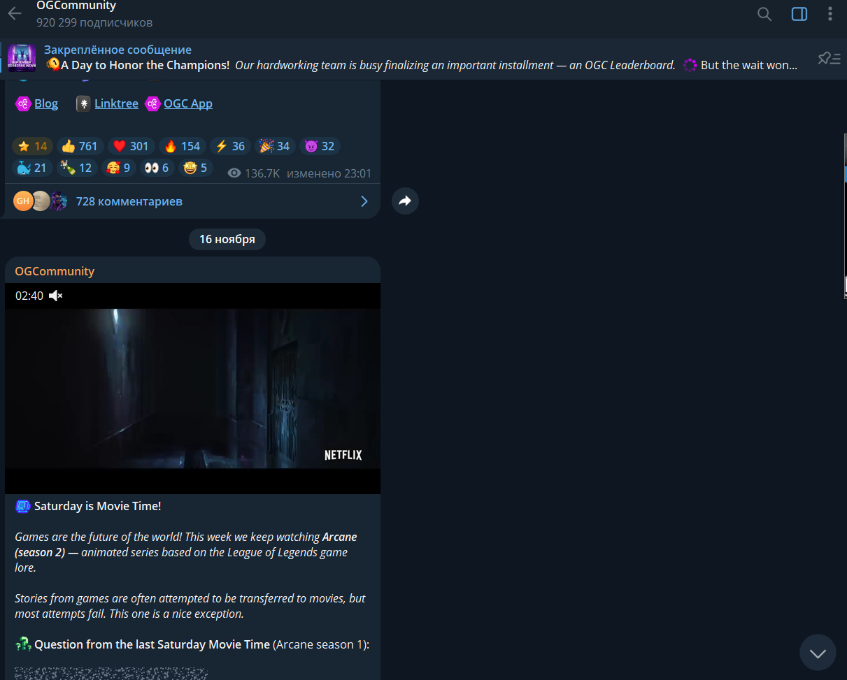Click the back arrow in the header
Viewport: 847px width, 680px height.
pos(15,14)
